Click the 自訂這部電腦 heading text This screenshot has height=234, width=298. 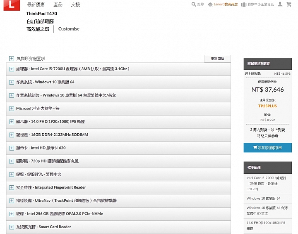(40, 21)
